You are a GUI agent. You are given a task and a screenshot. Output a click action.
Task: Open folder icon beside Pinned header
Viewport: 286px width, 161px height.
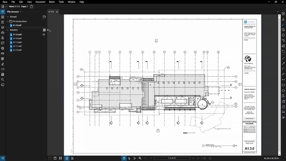(x=44, y=17)
